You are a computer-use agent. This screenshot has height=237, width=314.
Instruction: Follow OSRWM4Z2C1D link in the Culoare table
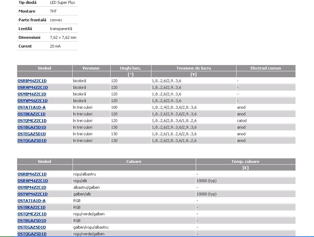pyautogui.click(x=33, y=181)
